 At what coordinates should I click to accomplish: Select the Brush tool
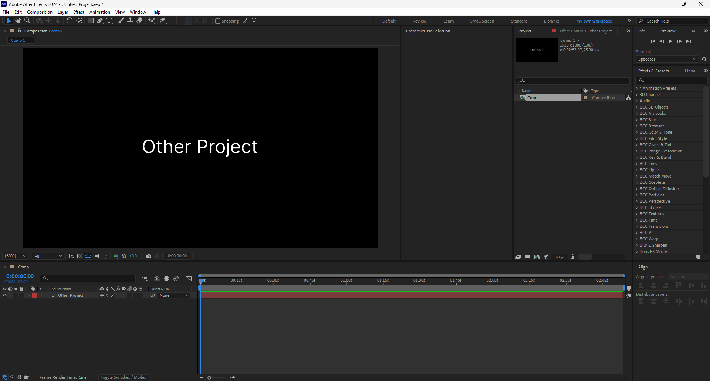tap(121, 21)
